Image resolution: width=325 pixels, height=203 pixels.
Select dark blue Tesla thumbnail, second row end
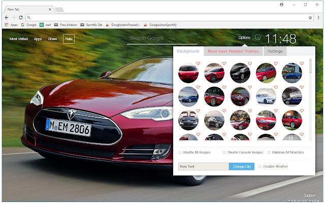pos(292,96)
